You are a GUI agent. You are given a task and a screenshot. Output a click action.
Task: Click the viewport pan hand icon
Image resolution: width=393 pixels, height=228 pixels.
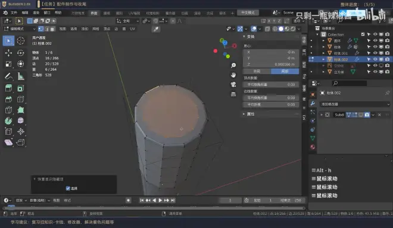click(x=233, y=75)
